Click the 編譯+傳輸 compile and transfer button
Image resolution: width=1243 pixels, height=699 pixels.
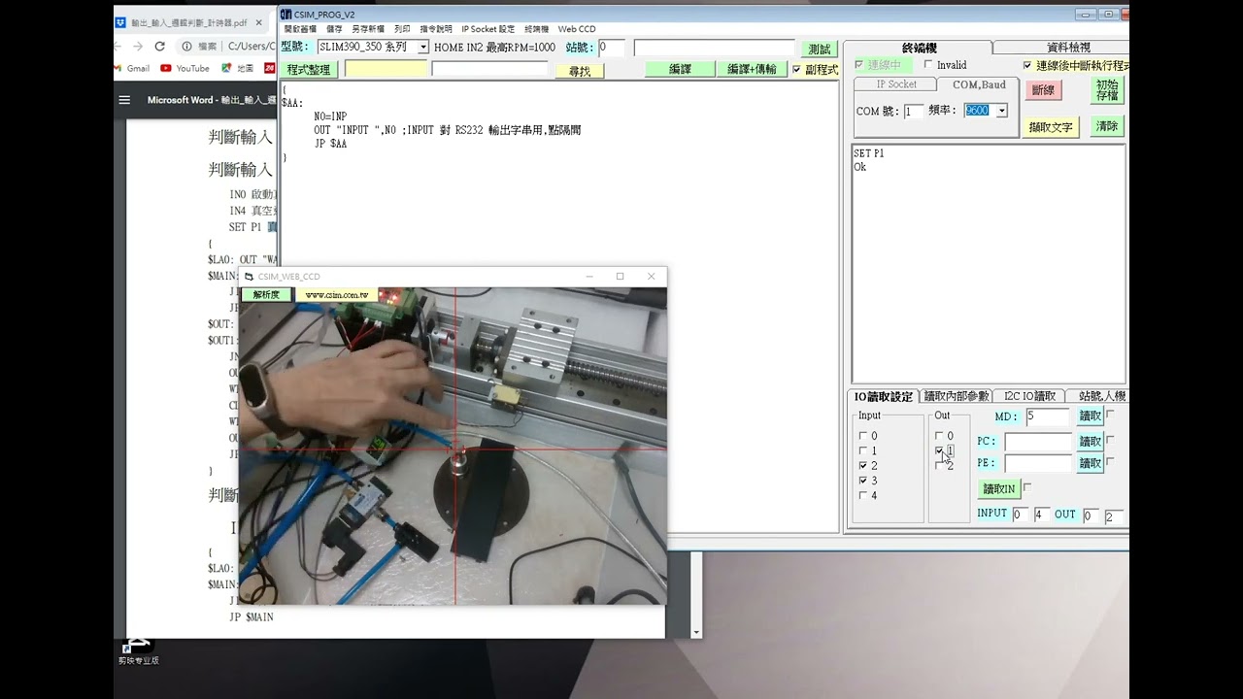click(752, 69)
